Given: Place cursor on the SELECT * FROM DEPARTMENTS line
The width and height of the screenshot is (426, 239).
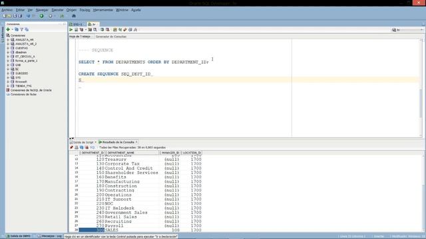Looking at the screenshot, I should (x=144, y=62).
